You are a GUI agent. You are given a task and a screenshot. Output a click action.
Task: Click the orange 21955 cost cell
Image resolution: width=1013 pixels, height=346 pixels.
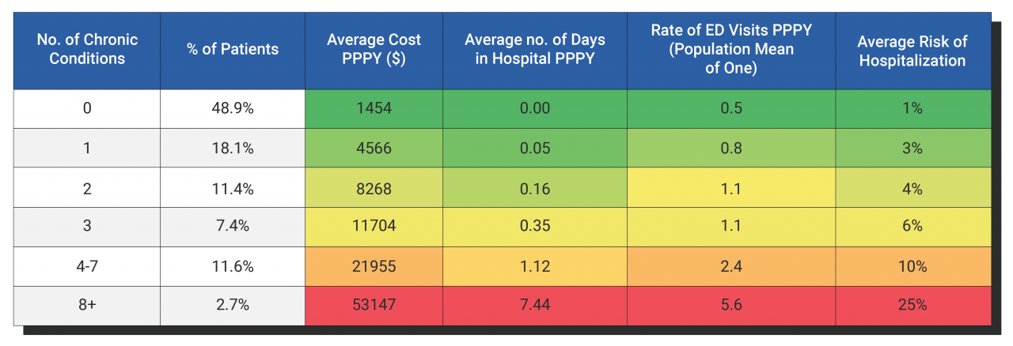[x=374, y=266]
